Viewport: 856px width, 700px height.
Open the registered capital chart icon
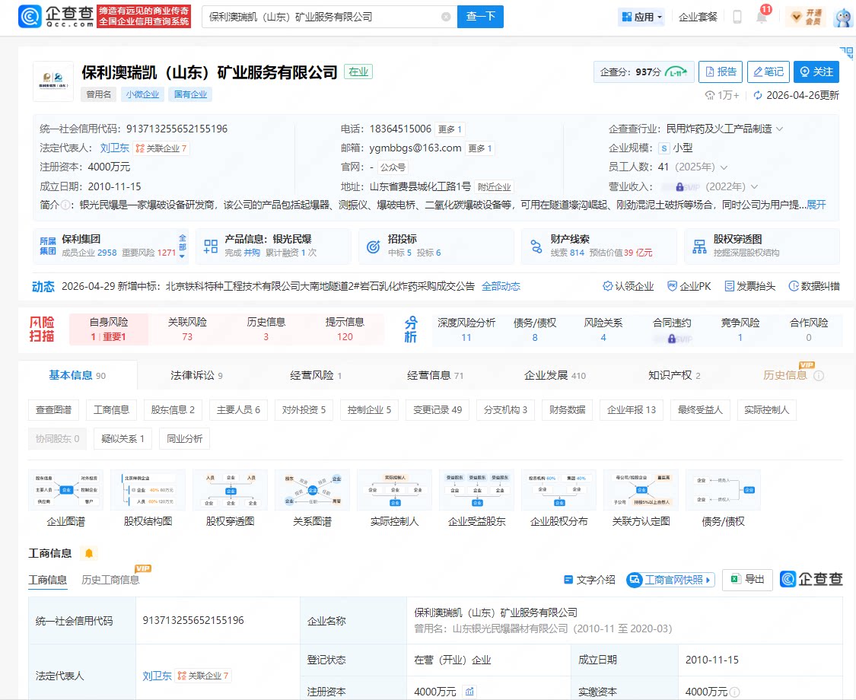click(x=469, y=692)
